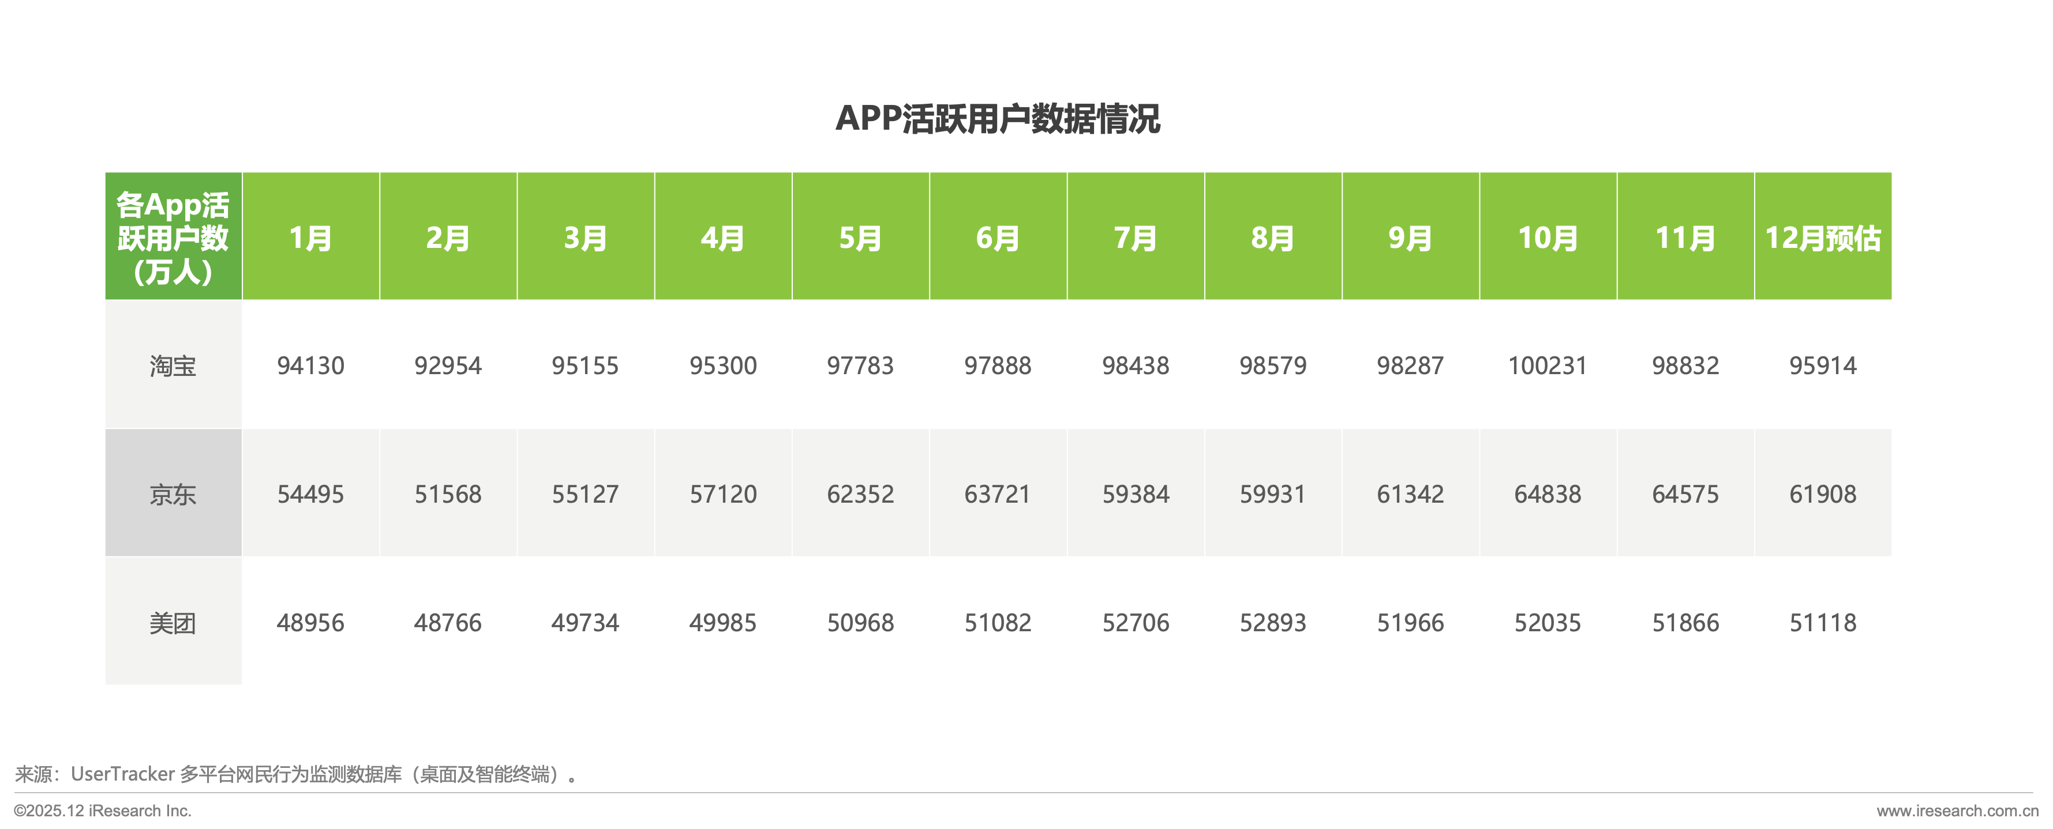This screenshot has height=829, width=2053.
Task: Click the value 51118
Action: pos(1823,622)
